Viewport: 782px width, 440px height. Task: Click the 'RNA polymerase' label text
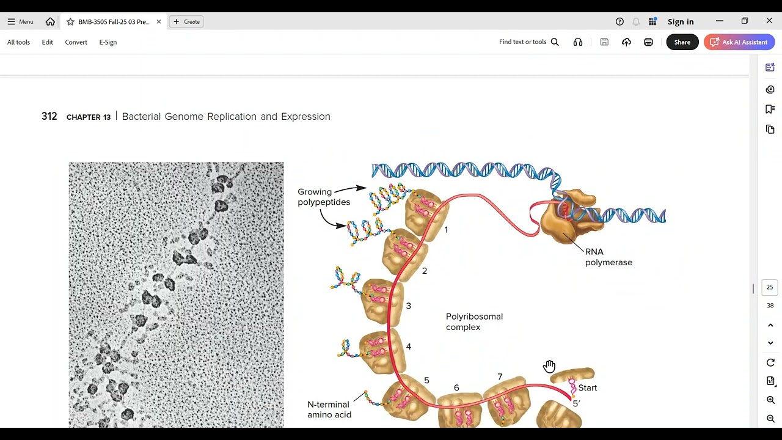(x=608, y=257)
